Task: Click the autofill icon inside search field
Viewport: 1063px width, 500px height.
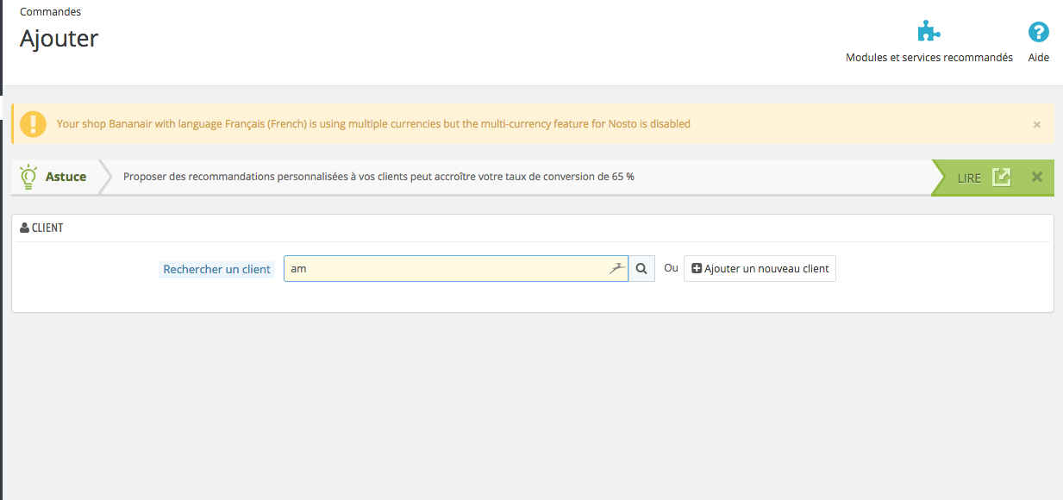Action: [x=616, y=269]
